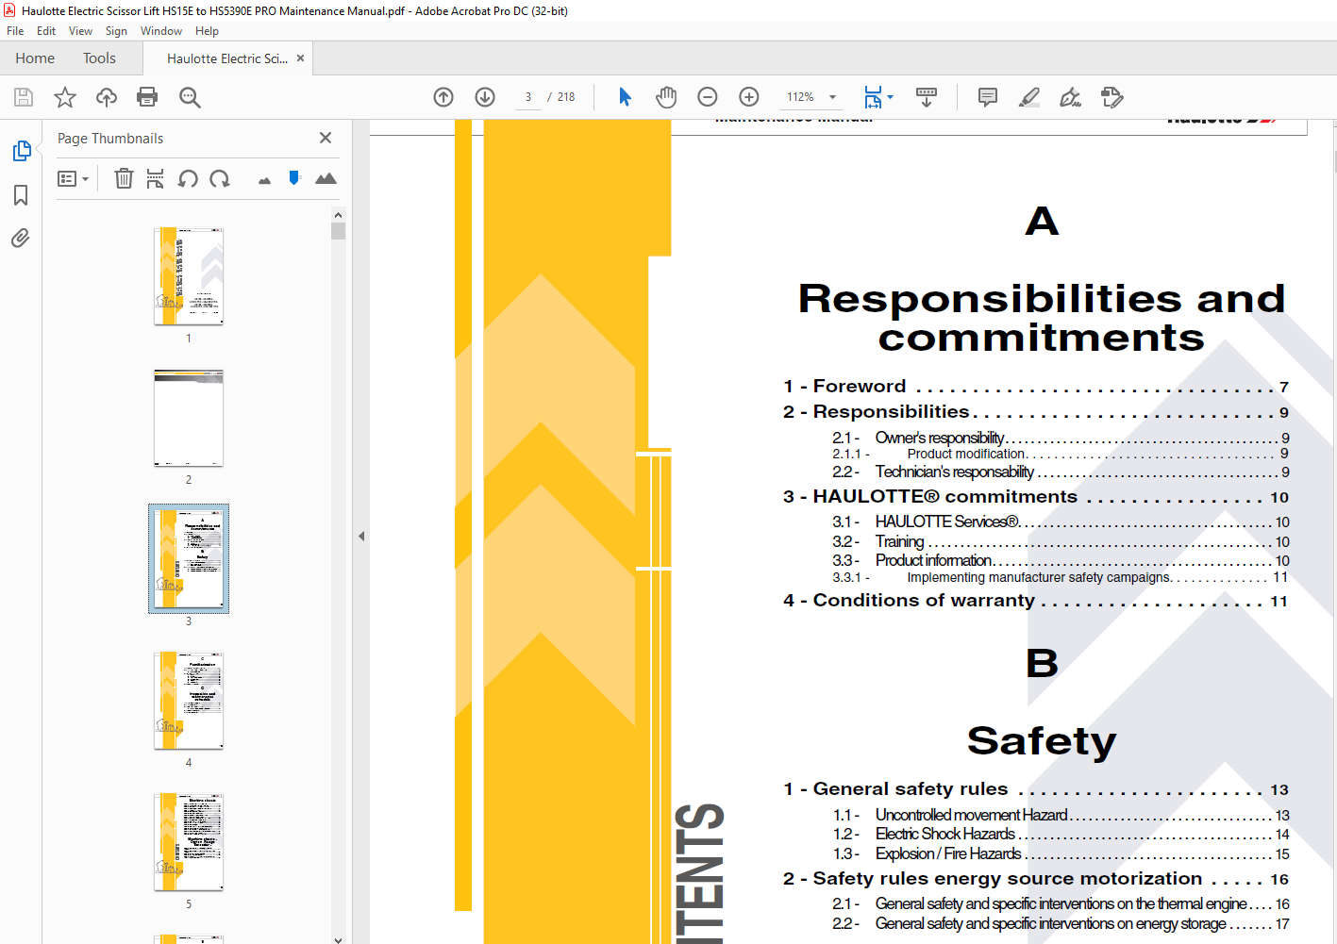Viewport: 1337px width, 944px height.
Task: Toggle Page Thumbnails navigation pane icon
Action: point(21,151)
